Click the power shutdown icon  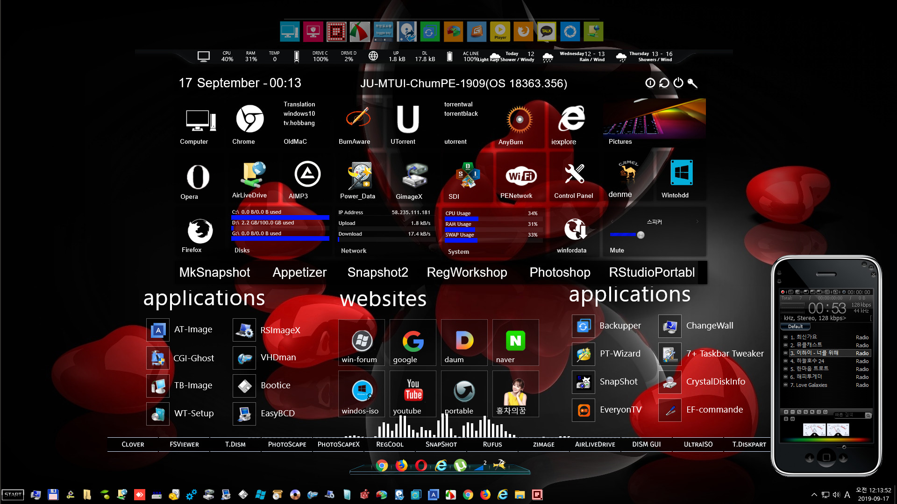click(x=678, y=83)
